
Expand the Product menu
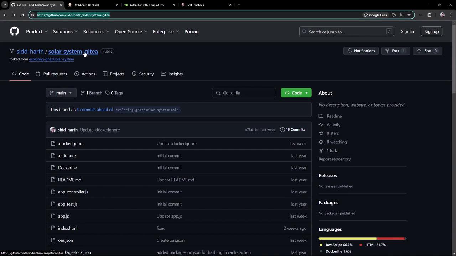[x=37, y=32]
